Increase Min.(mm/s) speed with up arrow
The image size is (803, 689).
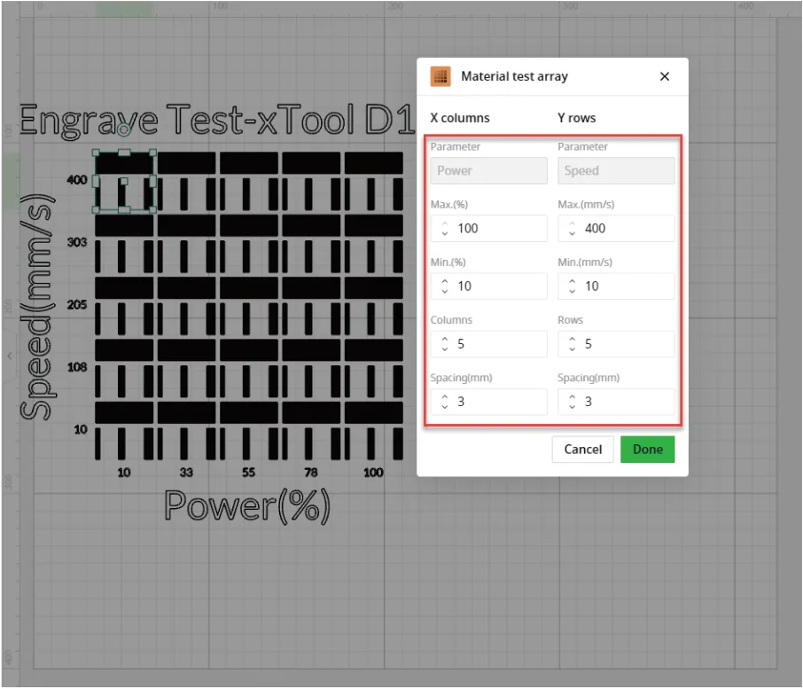pos(572,282)
